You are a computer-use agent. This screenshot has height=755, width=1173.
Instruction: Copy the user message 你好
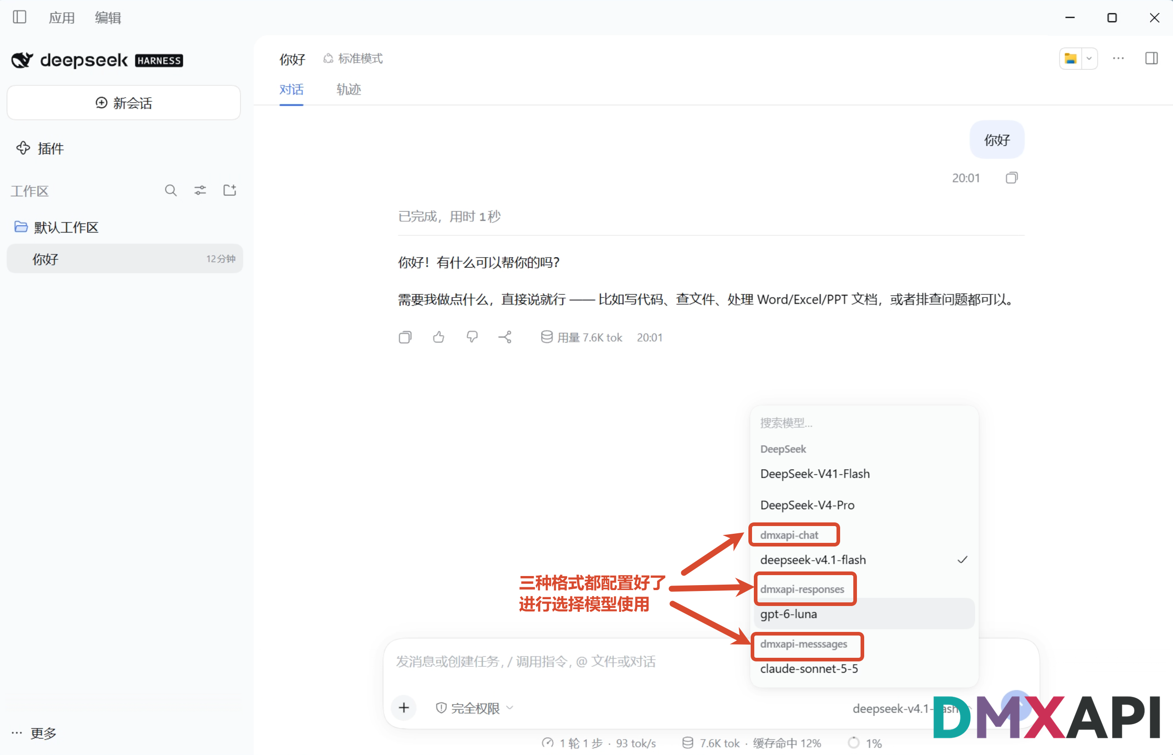coord(1011,178)
